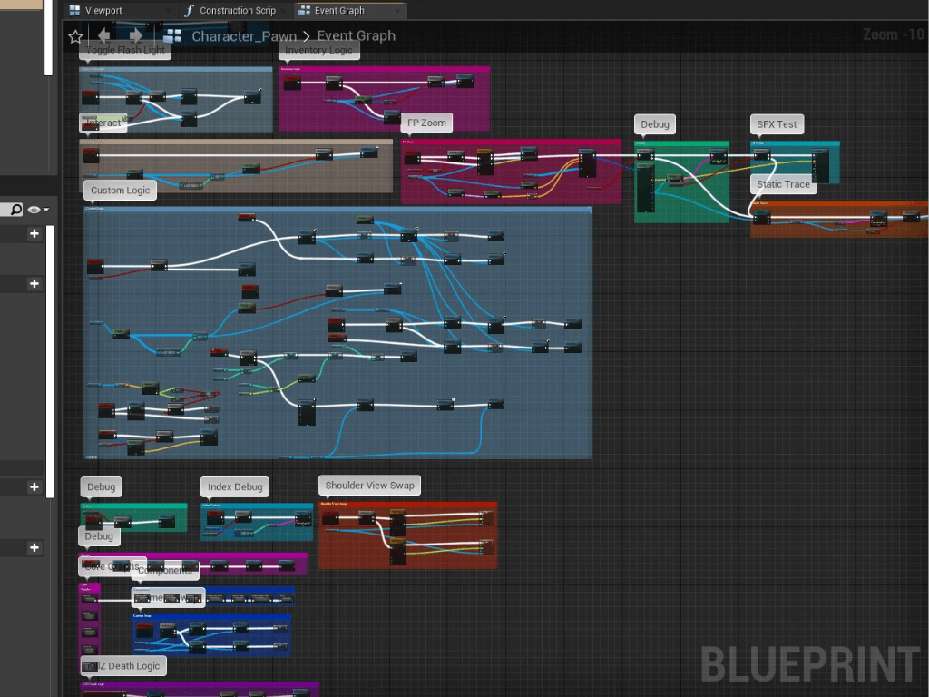
Task: Click the blueprint icon beside Character_Pawn
Action: [173, 36]
